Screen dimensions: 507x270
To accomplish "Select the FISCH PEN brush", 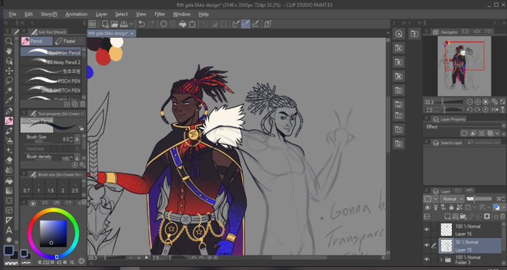I will (x=51, y=80).
